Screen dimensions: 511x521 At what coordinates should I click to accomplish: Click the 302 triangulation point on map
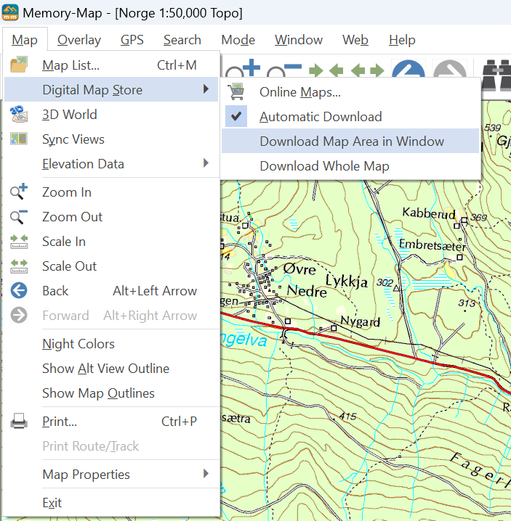pyautogui.click(x=396, y=288)
